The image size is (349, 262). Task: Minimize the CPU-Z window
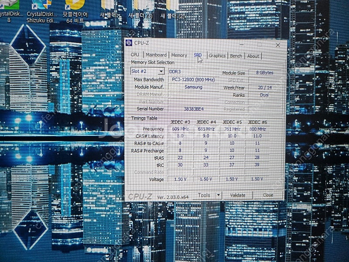click(242, 45)
